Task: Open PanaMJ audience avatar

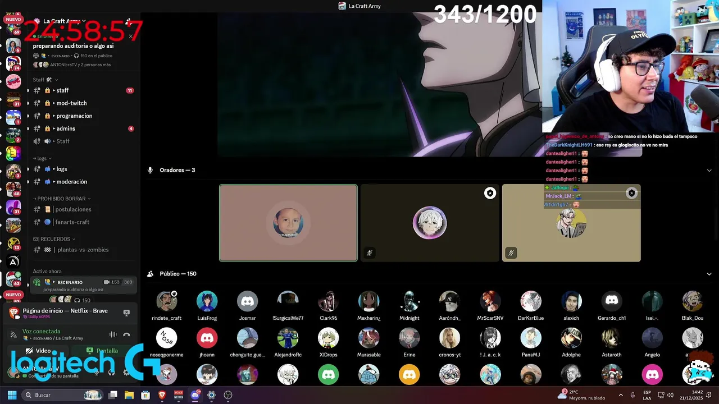Action: pos(531,338)
